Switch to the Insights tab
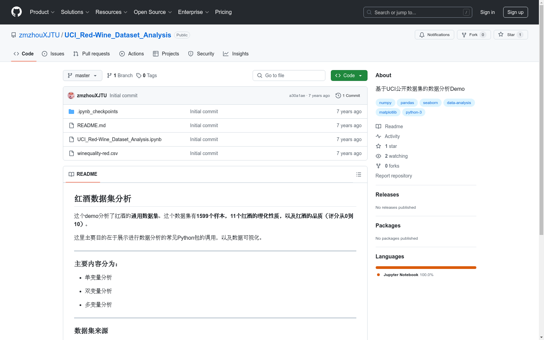 (x=236, y=54)
